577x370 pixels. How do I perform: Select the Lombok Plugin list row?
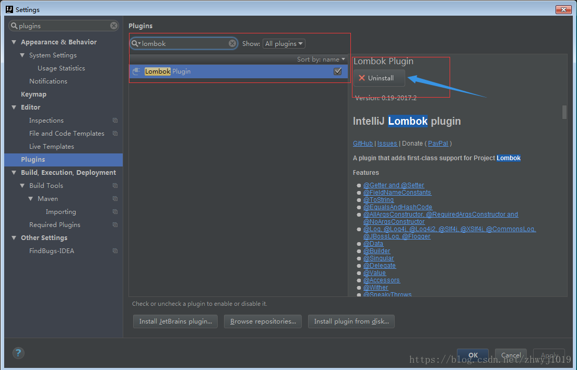click(x=239, y=71)
